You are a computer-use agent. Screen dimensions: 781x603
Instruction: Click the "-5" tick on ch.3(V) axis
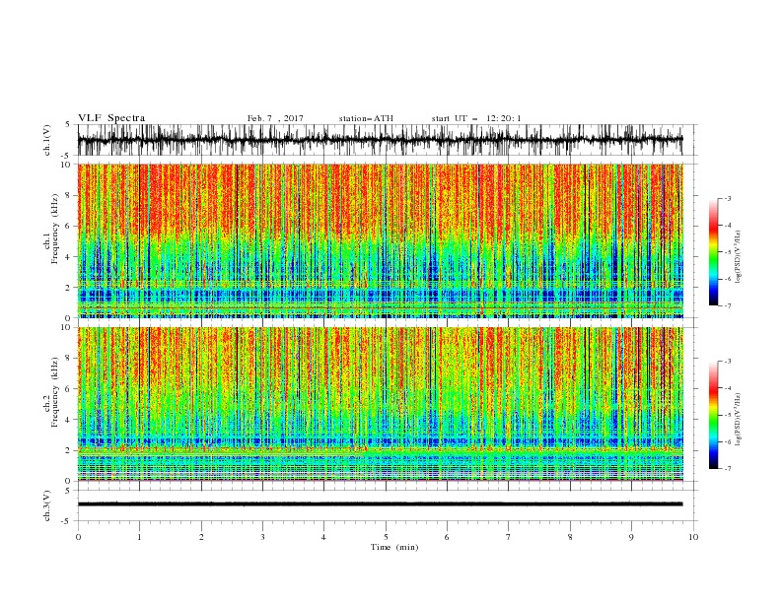(67, 521)
